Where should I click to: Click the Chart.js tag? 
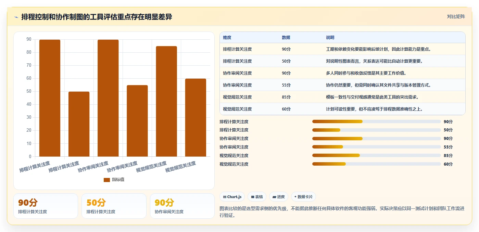pyautogui.click(x=232, y=197)
